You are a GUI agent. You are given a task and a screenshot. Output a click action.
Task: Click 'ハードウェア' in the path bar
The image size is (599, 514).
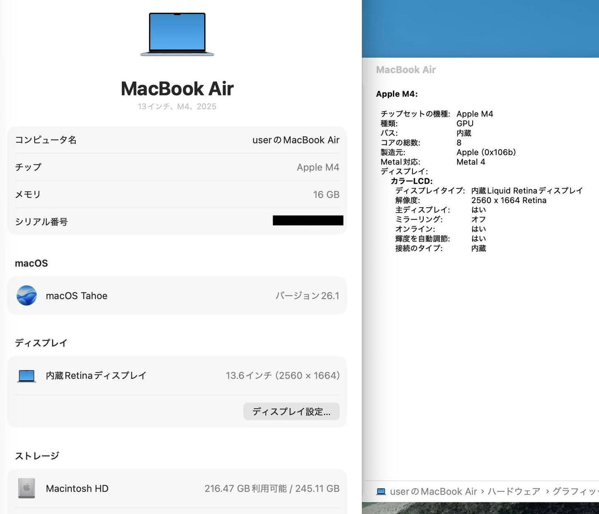click(514, 492)
